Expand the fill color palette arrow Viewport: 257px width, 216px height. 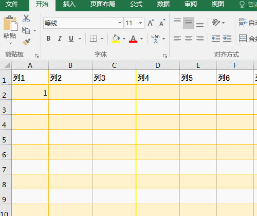click(x=124, y=39)
